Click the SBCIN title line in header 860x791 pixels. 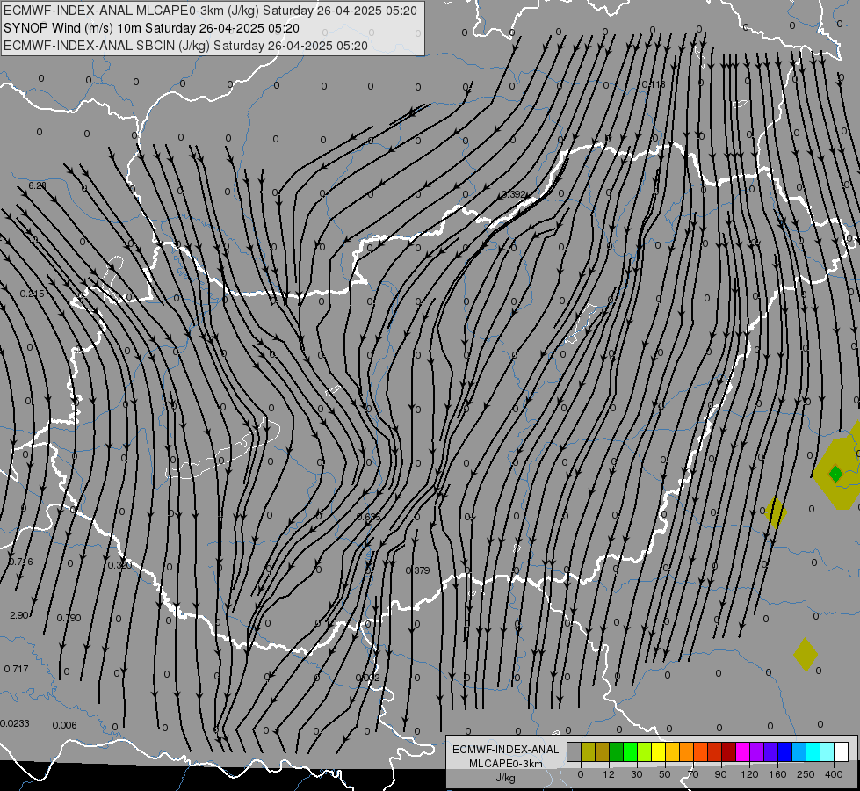pos(185,46)
